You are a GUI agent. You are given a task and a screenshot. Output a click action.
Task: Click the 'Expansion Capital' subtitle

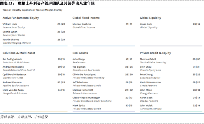pyautogui.click(x=150, y=78)
